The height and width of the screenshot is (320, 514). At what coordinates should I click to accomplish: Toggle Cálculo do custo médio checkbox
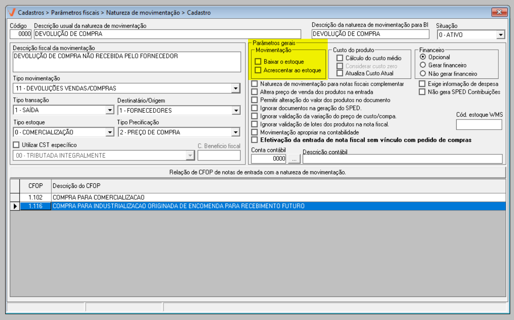coord(340,58)
